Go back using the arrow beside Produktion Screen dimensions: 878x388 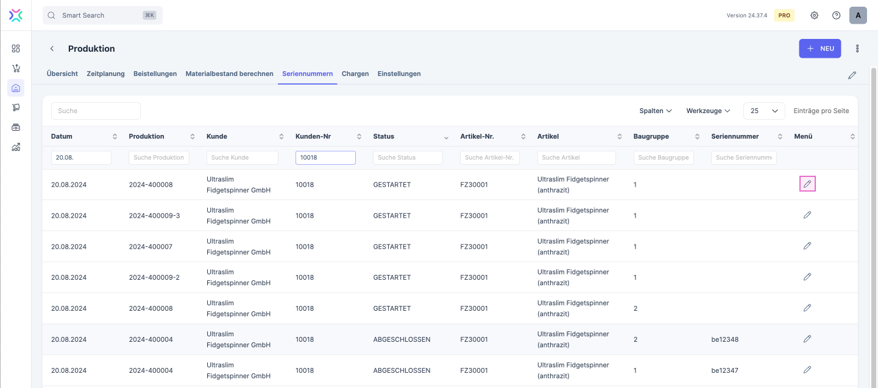tap(52, 49)
